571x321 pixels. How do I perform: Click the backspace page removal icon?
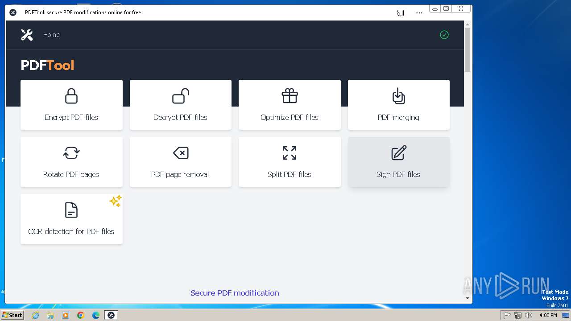(x=181, y=153)
